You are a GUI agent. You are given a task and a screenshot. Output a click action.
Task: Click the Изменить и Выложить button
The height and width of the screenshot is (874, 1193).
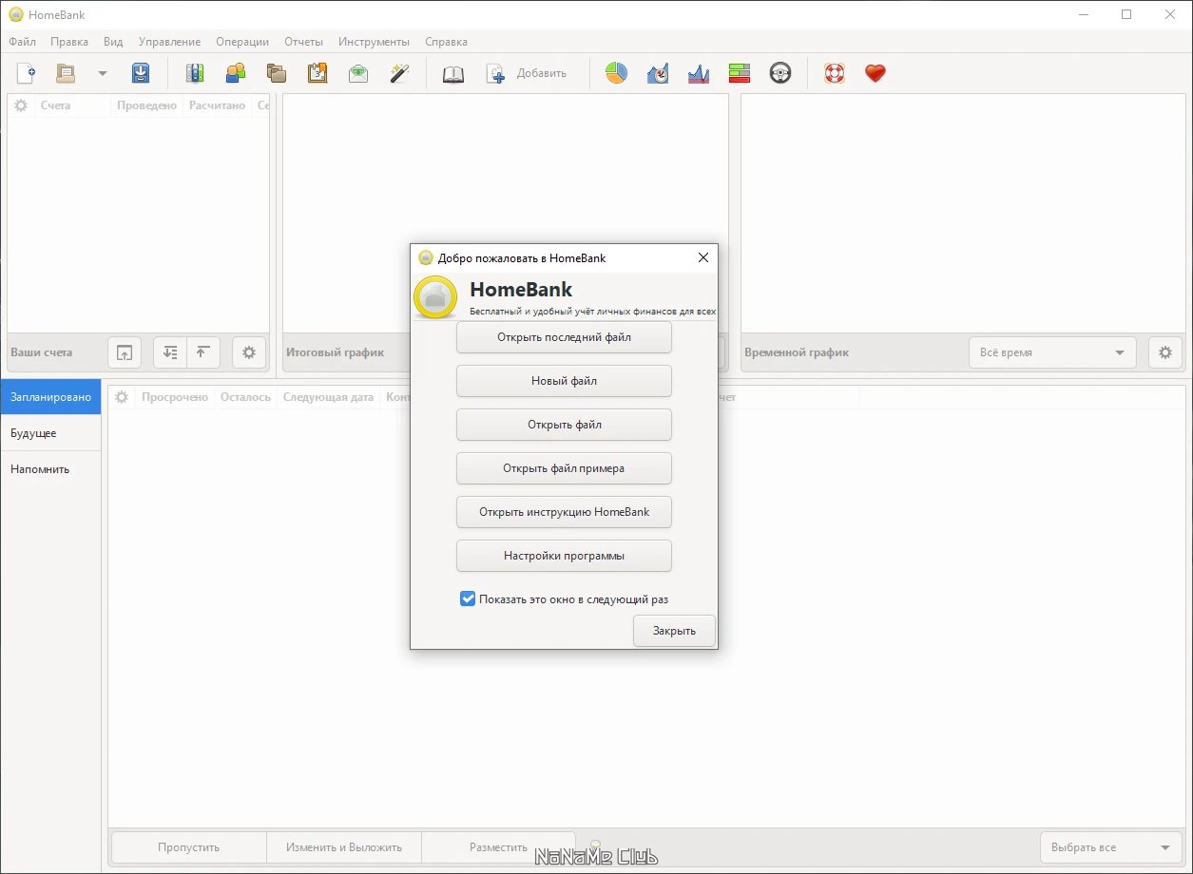(344, 847)
